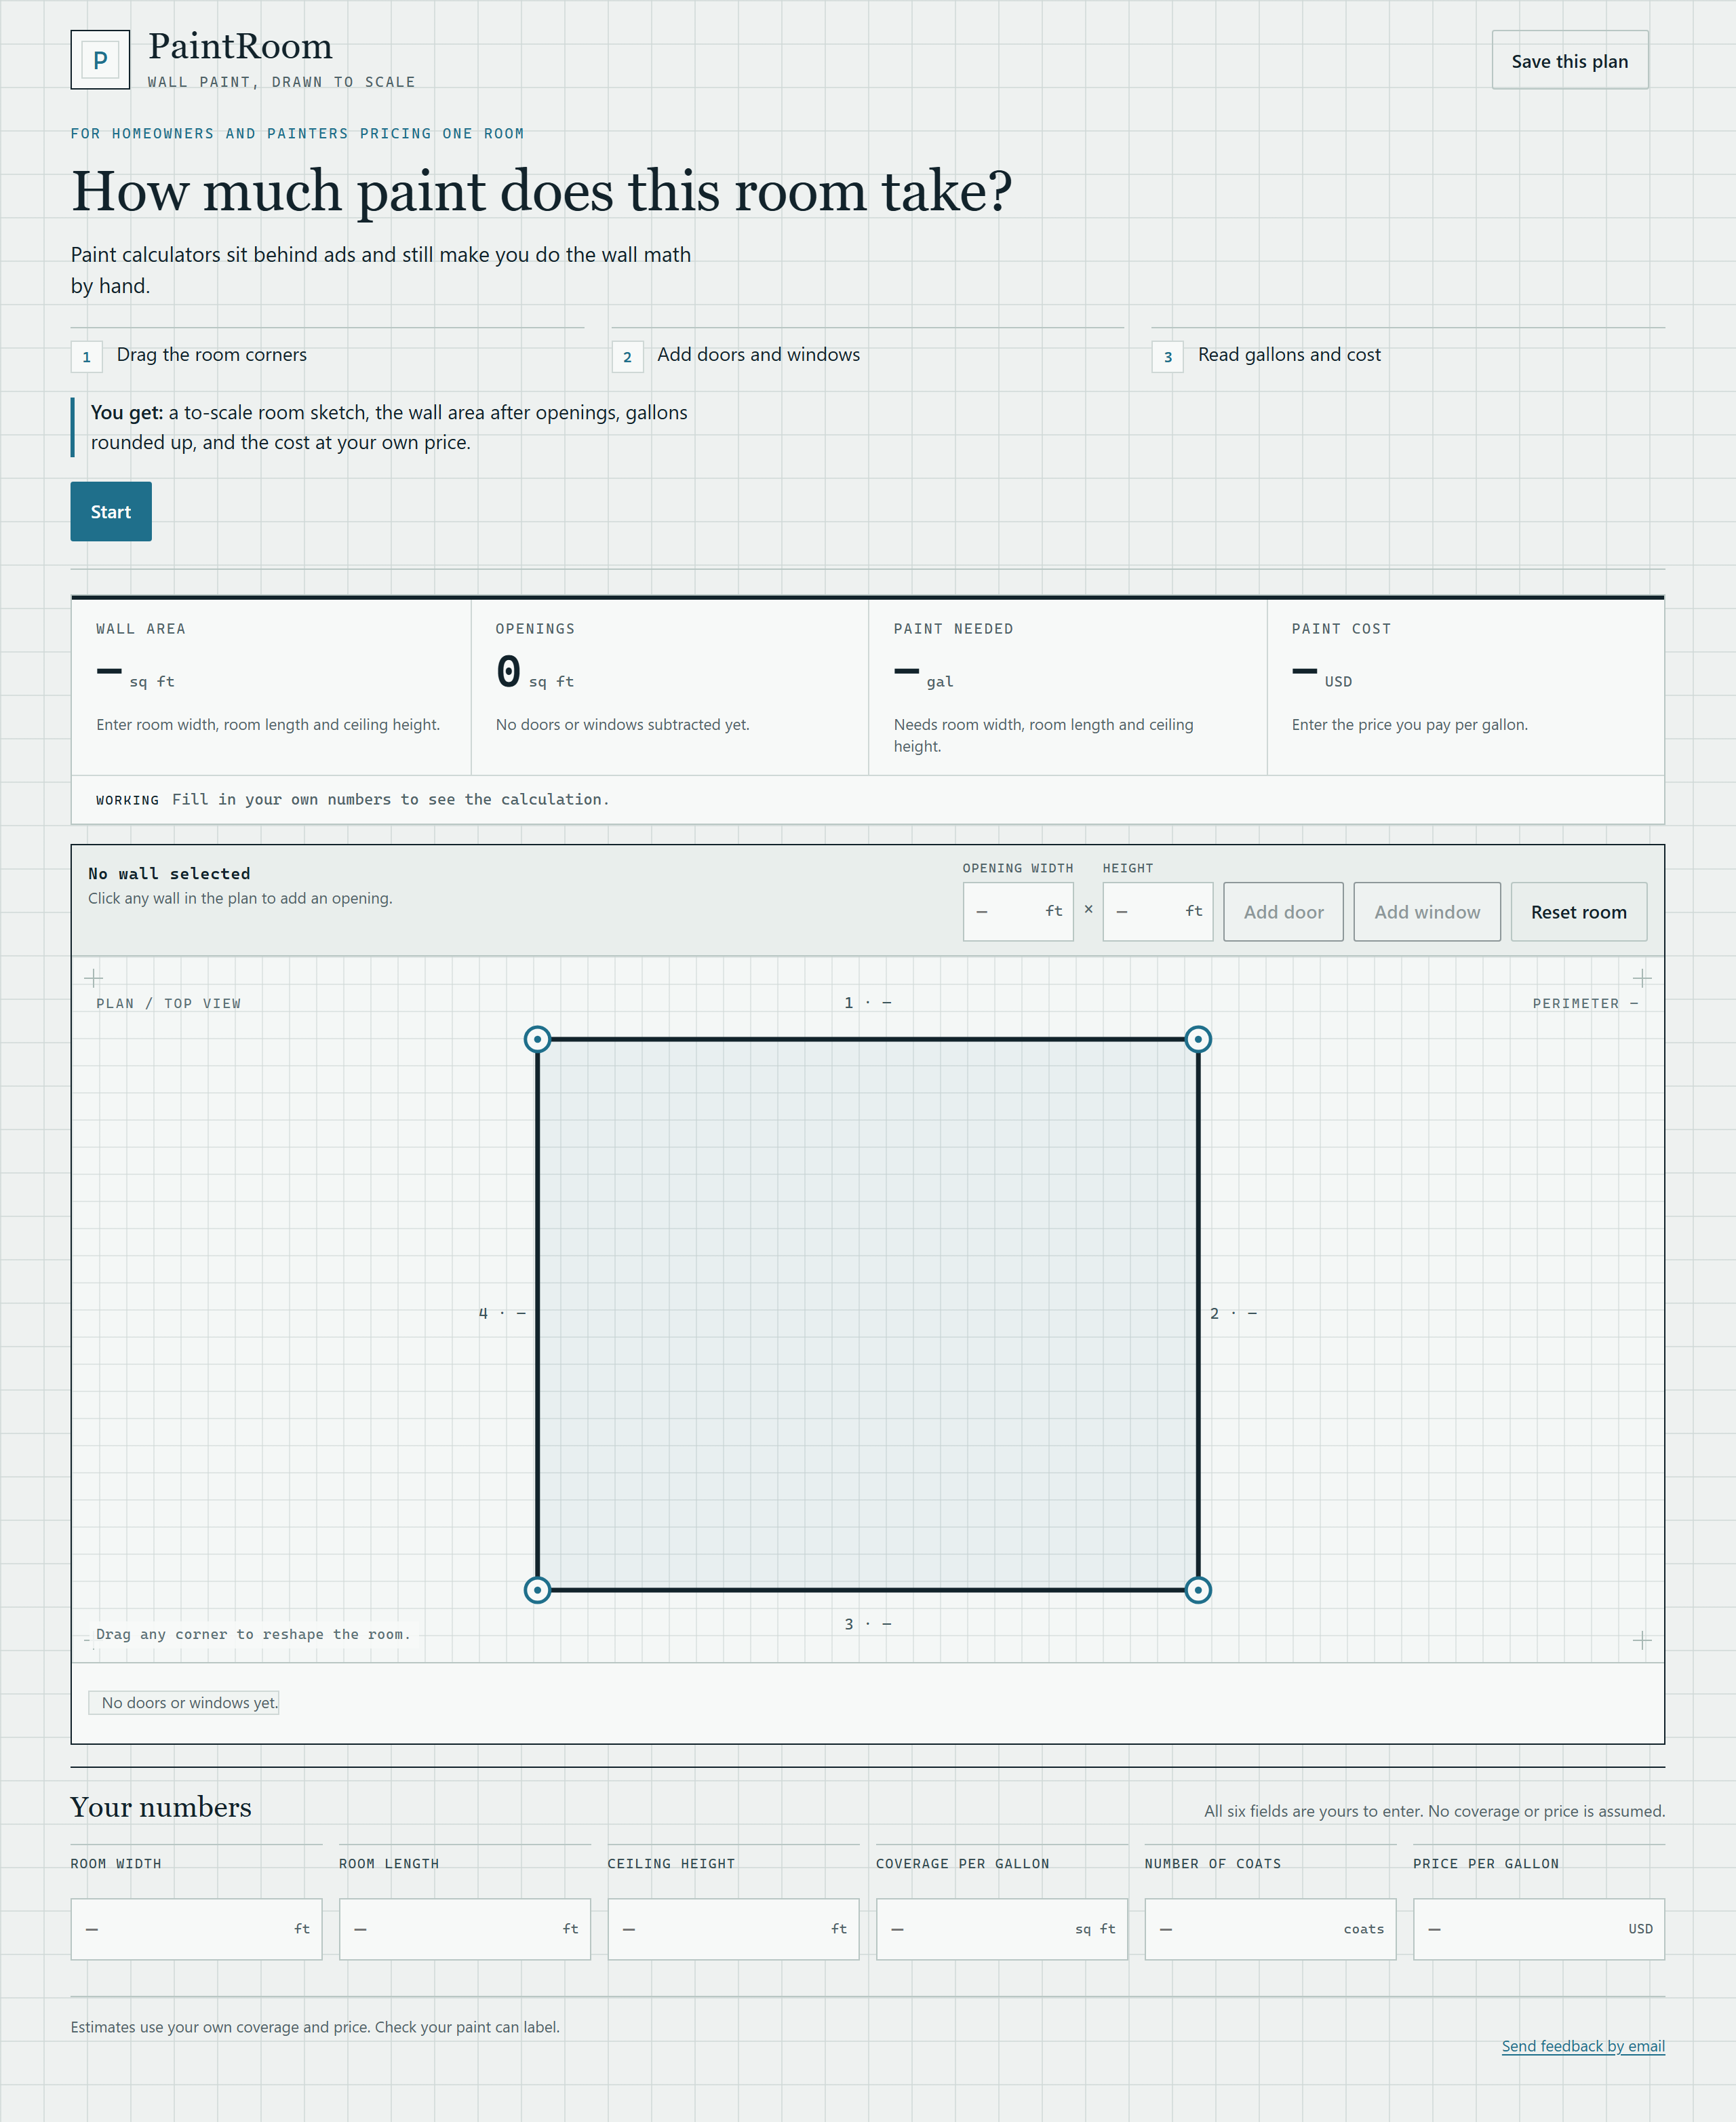Click the Coverage per gallon input field
Screen dimensions: 1736x2122
coord(1002,1929)
